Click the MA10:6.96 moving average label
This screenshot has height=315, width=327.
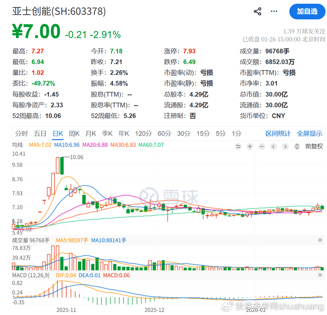tap(67, 145)
